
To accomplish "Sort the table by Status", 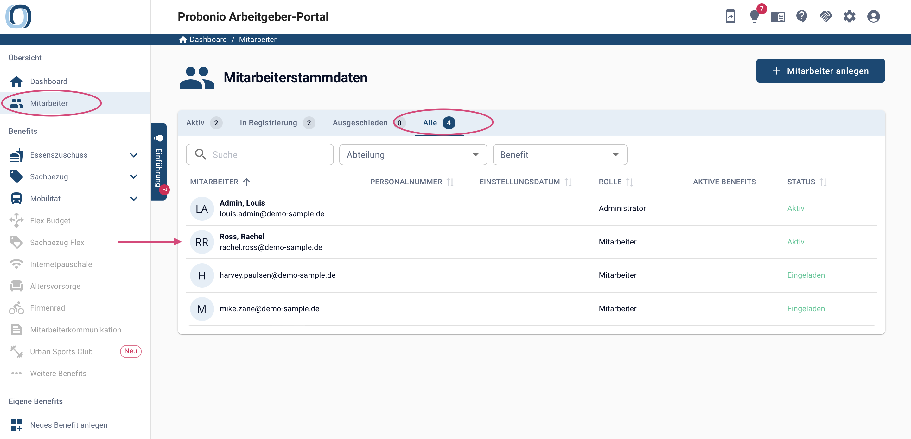I will pyautogui.click(x=807, y=182).
